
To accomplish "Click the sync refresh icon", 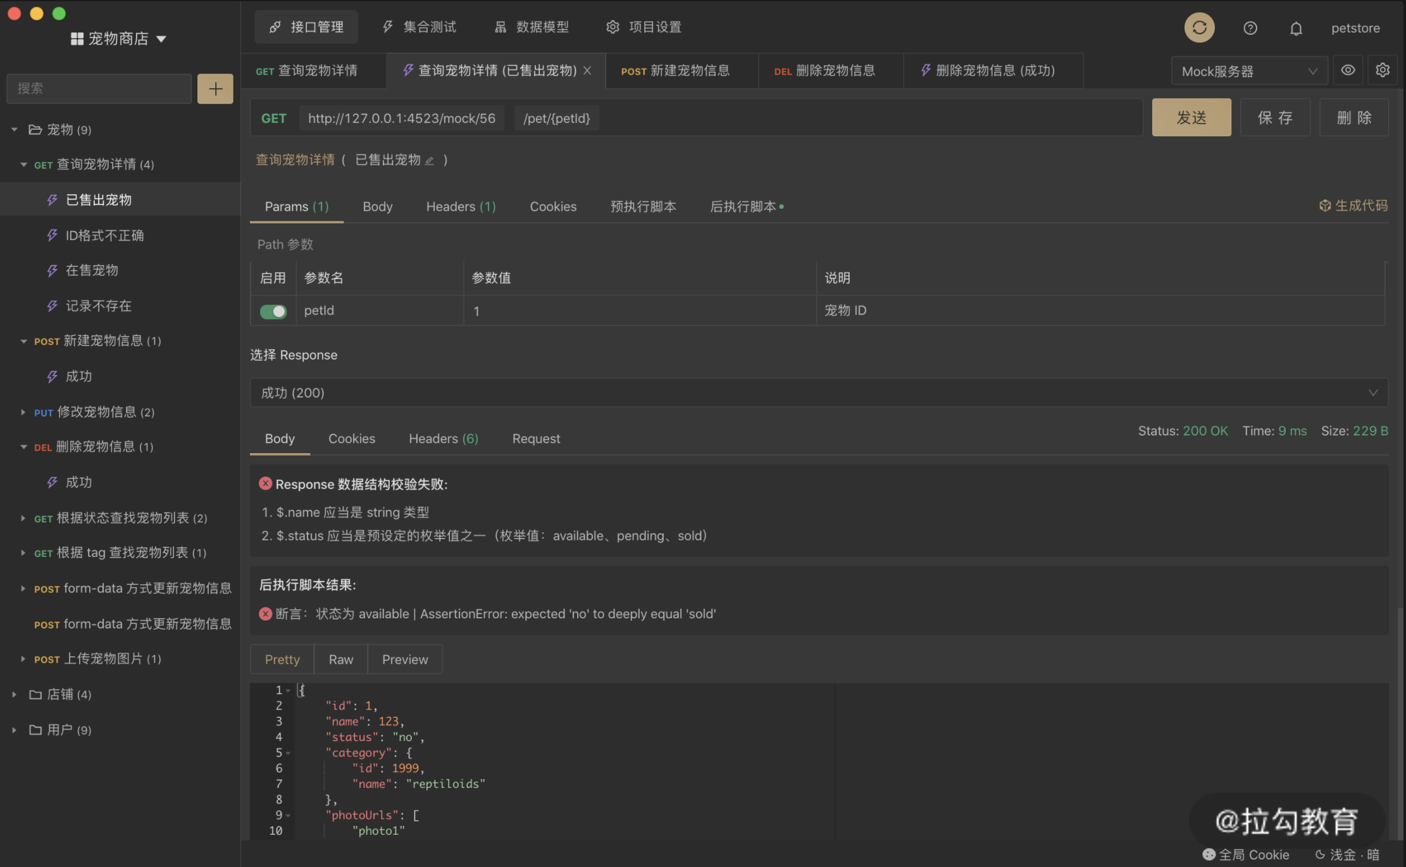I will click(1199, 28).
